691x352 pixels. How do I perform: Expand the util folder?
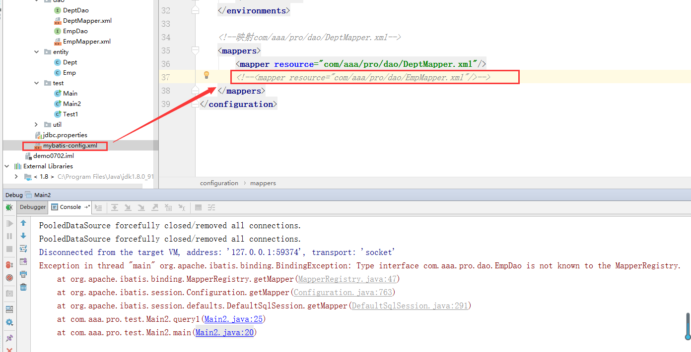36,125
